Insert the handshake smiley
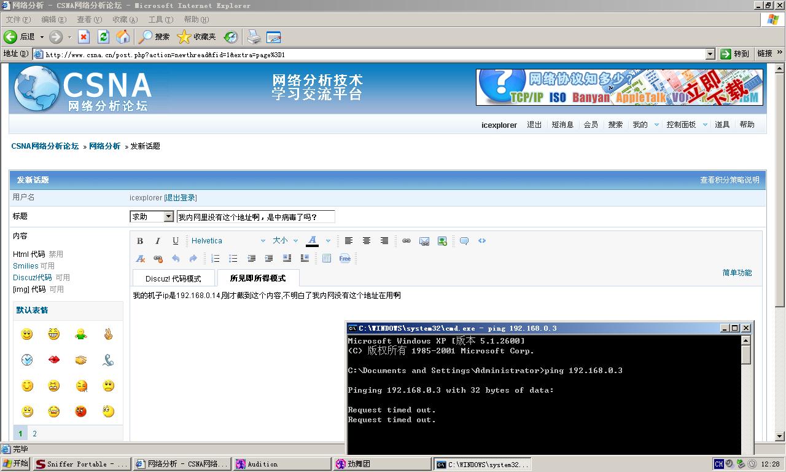The height and width of the screenshot is (472, 786). [x=81, y=360]
